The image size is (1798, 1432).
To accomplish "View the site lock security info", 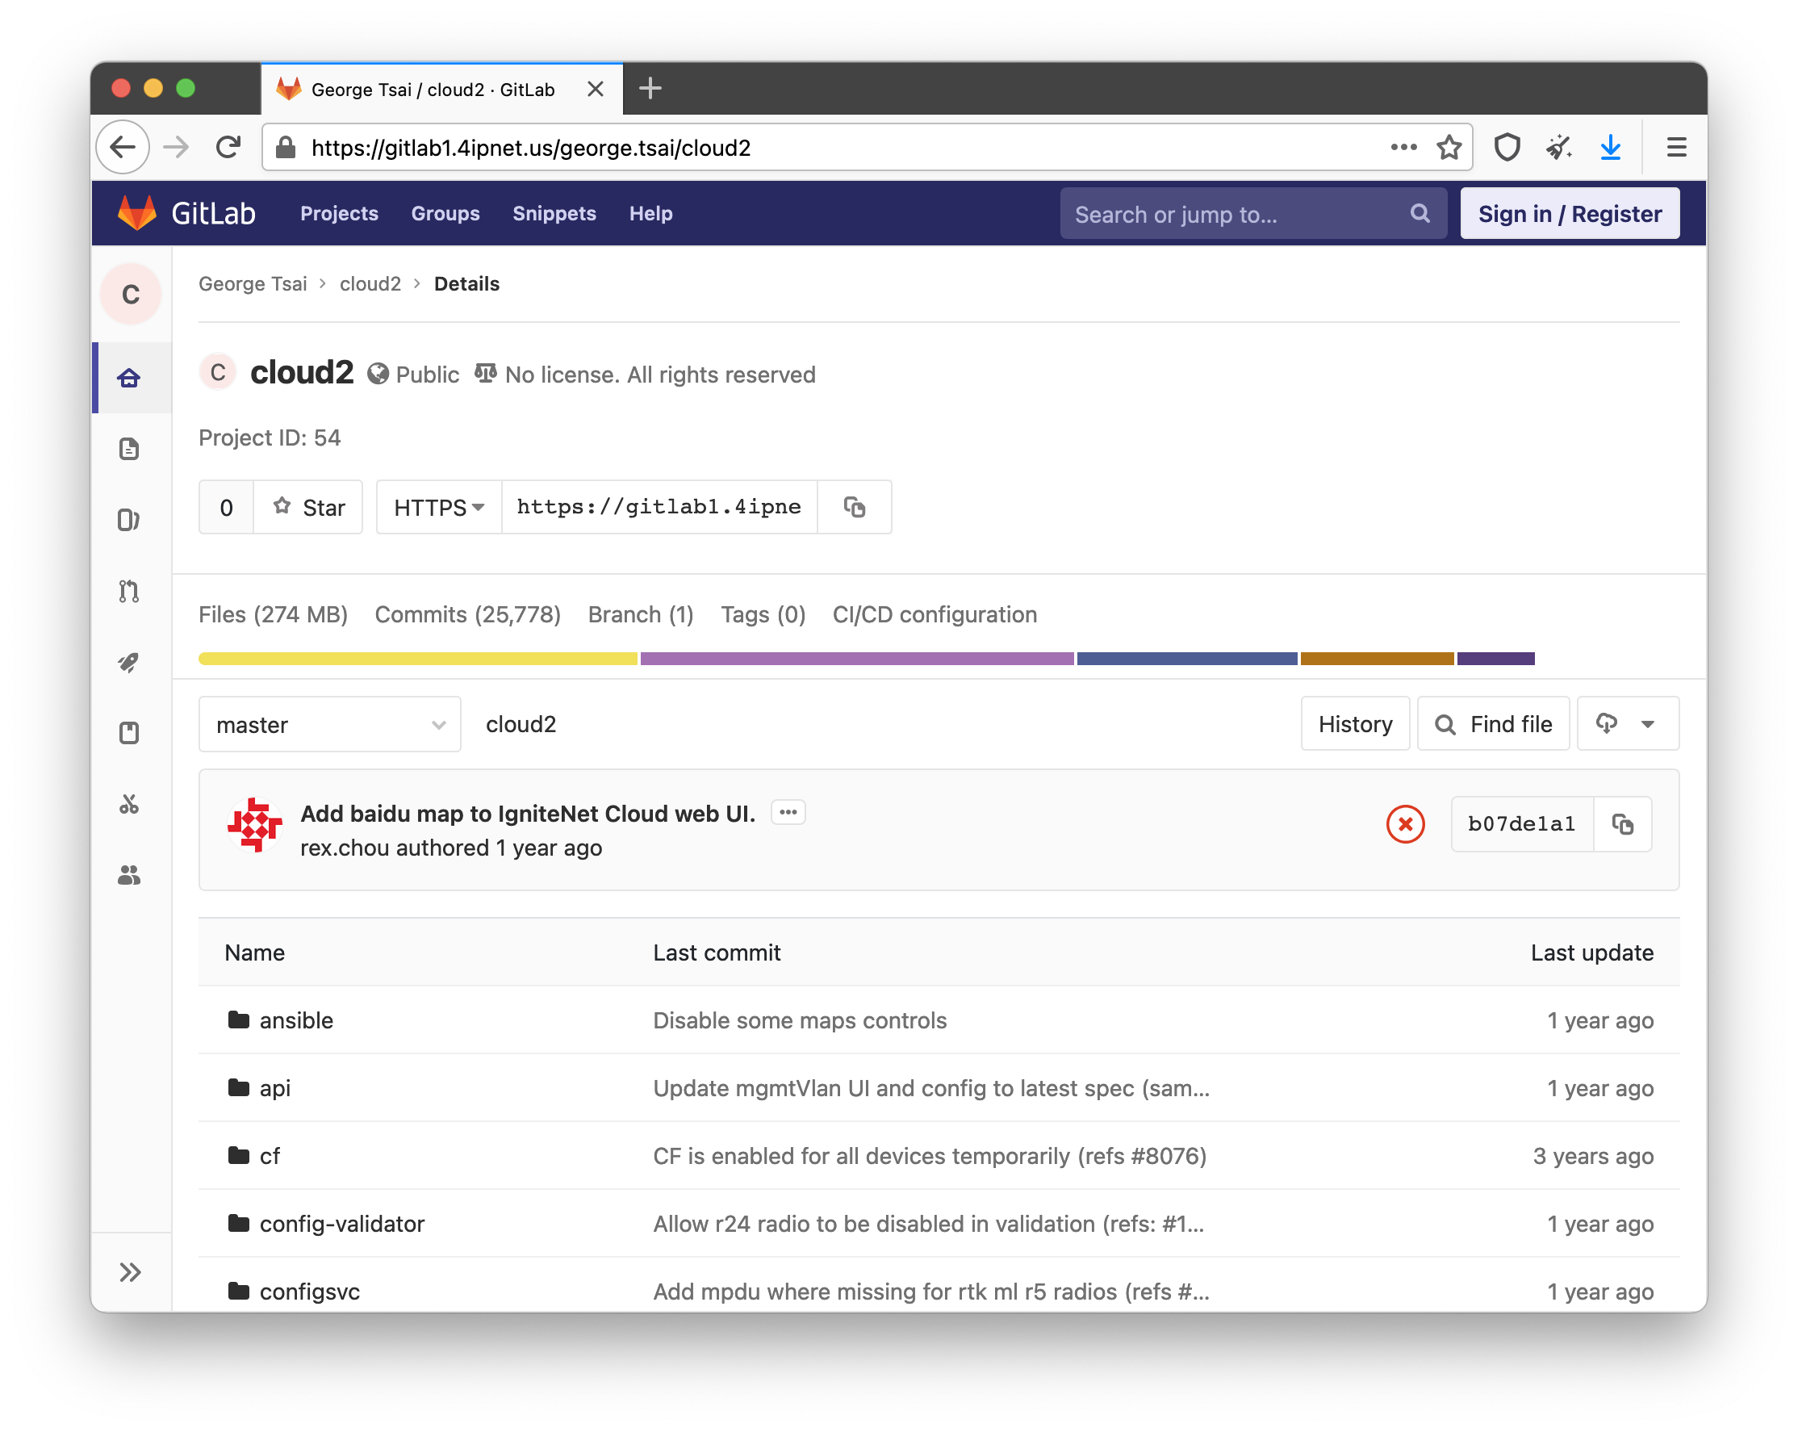I will 286,148.
